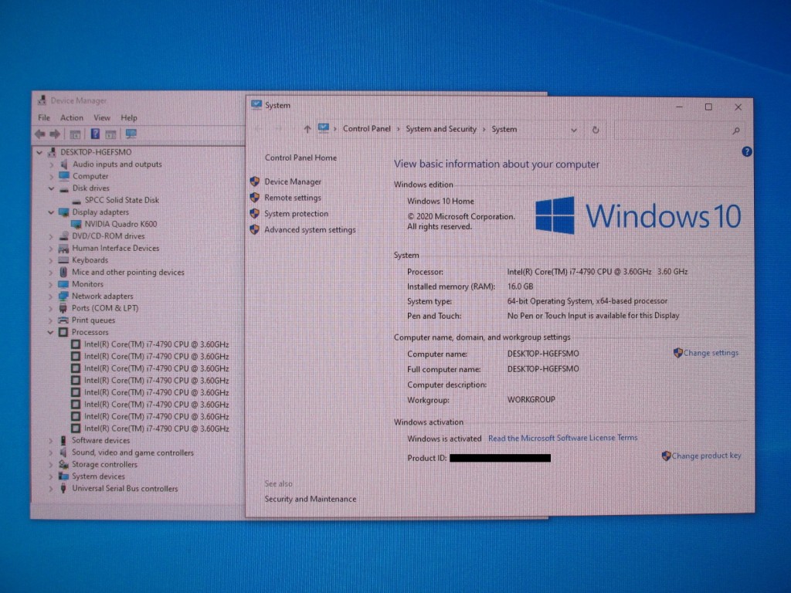Collapse the Disk drives category
Viewport: 791px width, 593px height.
point(51,188)
